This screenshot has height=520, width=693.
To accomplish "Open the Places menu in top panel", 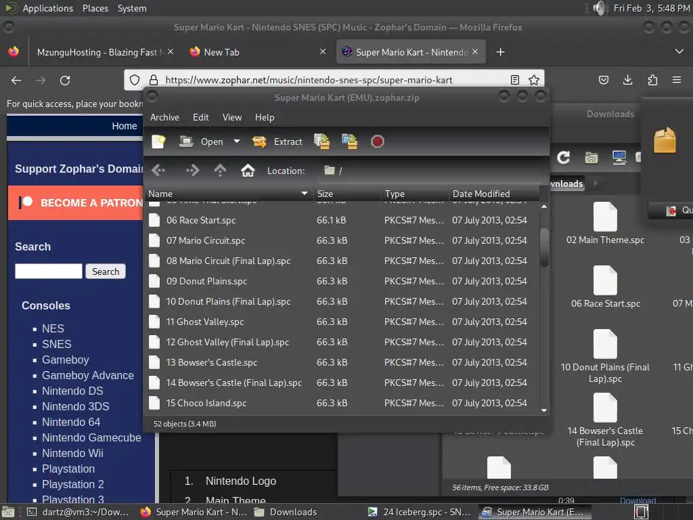I will 95,8.
